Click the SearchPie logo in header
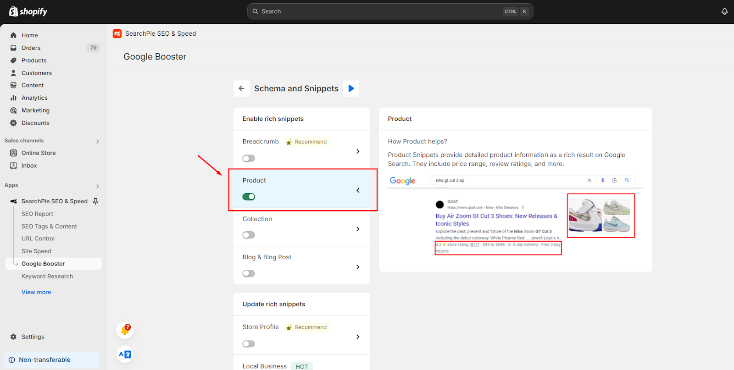This screenshot has width=734, height=370. click(x=117, y=33)
